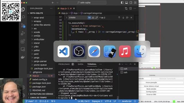184x103 pixels.
Task: Open the Explorer view in activity bar
Action: click(x=23, y=9)
